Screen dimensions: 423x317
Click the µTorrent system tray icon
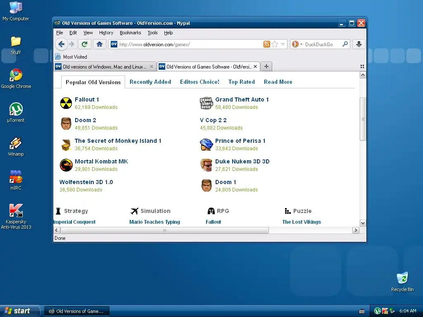coord(378,311)
